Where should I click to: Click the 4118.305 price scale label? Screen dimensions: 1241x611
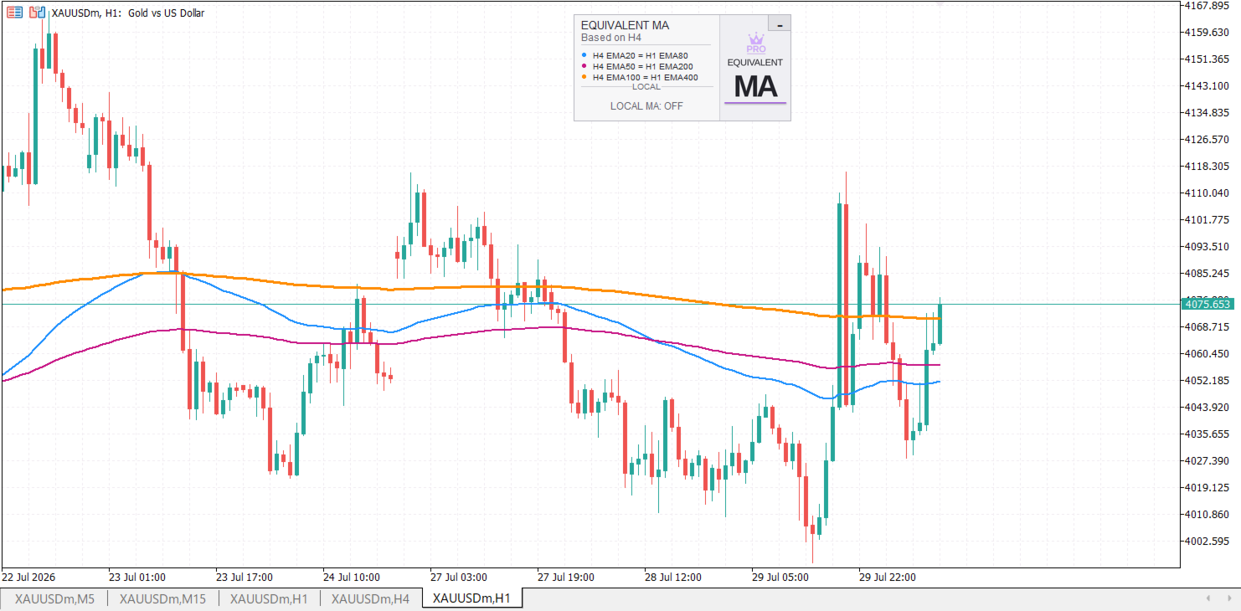(1206, 166)
